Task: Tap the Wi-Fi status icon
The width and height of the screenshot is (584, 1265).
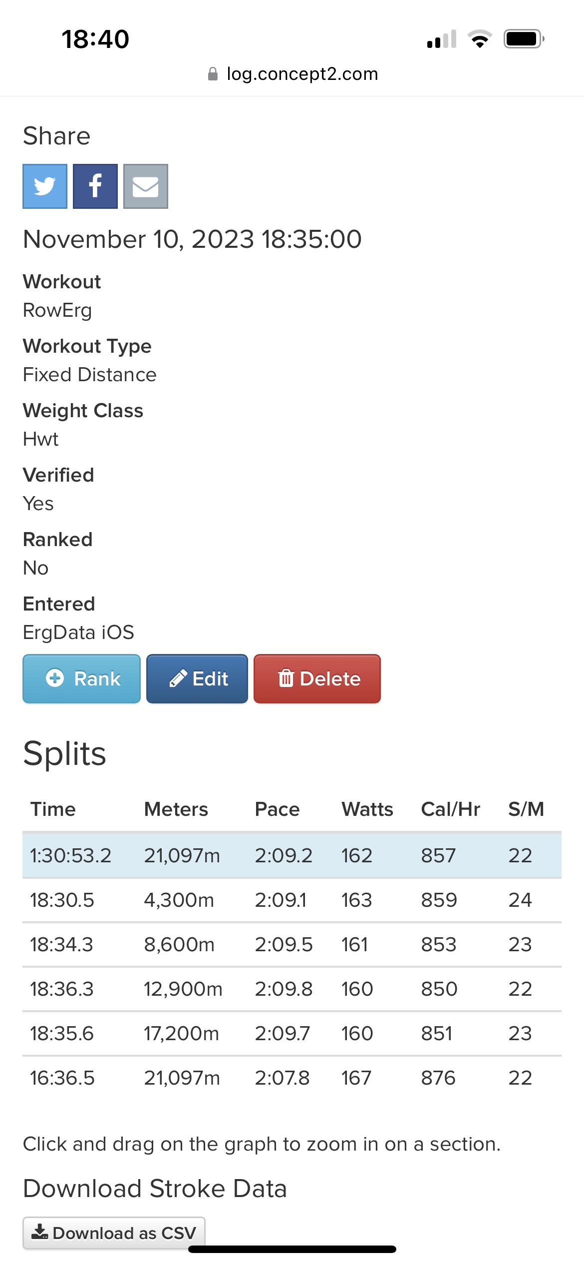Action: tap(480, 39)
